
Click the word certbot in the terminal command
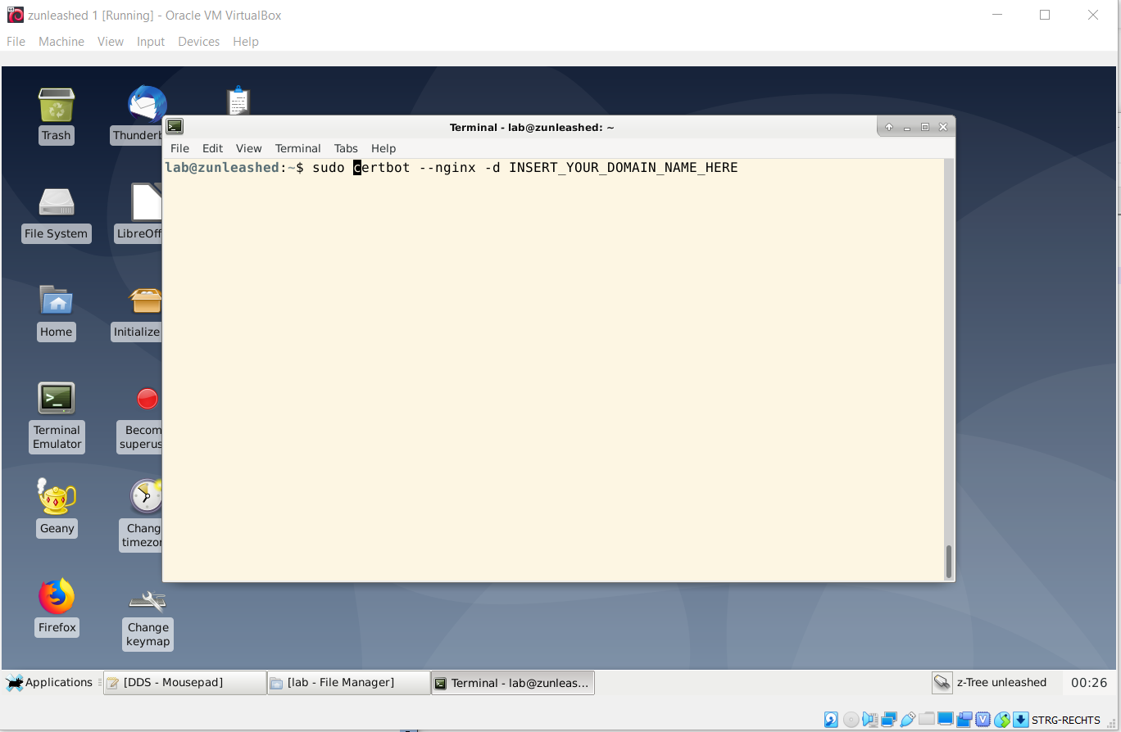[382, 168]
